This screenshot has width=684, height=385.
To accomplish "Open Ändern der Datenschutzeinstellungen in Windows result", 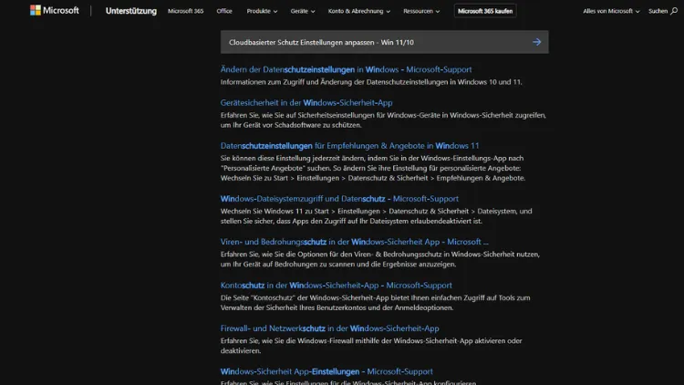I will coord(346,69).
